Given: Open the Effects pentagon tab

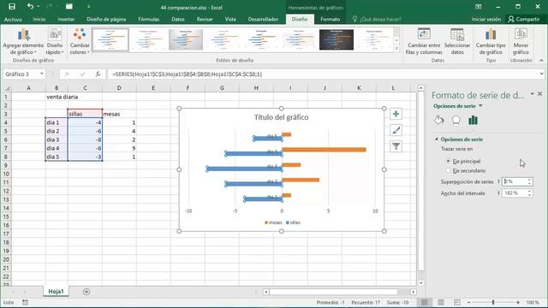Looking at the screenshot, I should pyautogui.click(x=456, y=120).
